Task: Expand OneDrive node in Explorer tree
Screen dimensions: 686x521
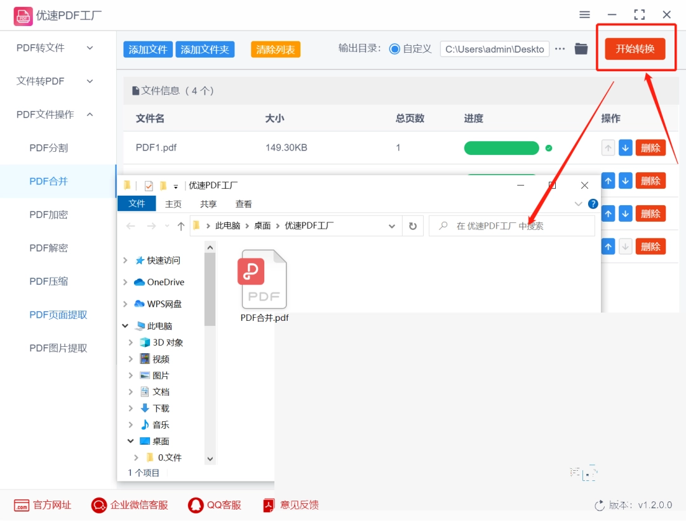Action: point(125,282)
